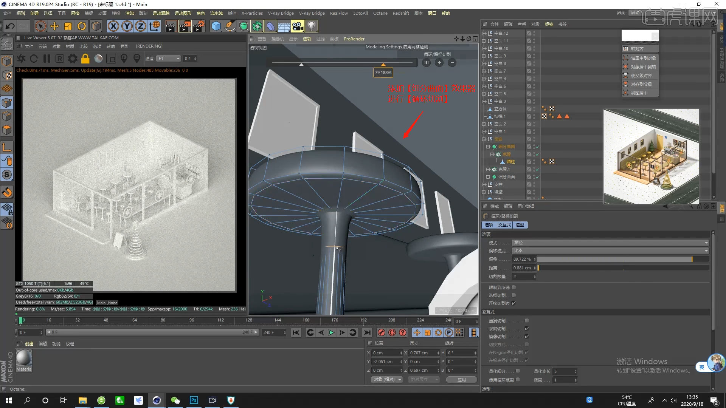Click the Octane clay mode sphere icon
Screen dimensions: 726x408
pos(98,59)
